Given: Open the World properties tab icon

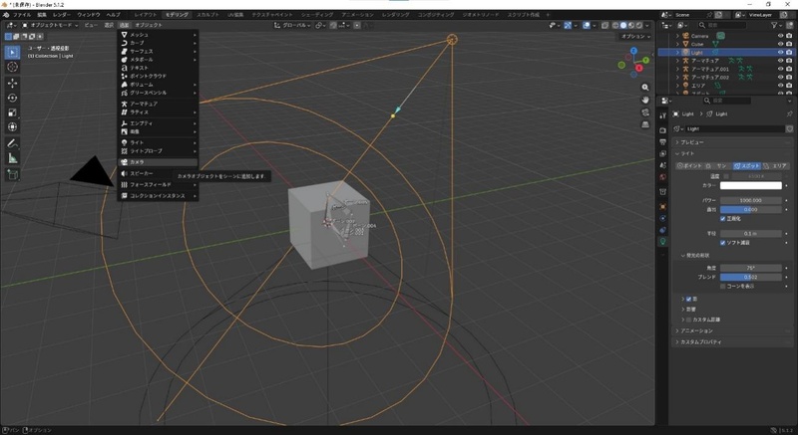Looking at the screenshot, I should (x=662, y=177).
